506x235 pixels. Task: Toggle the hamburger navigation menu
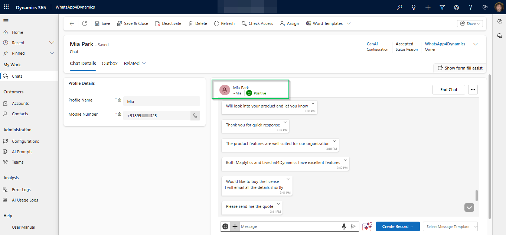(x=6, y=20)
